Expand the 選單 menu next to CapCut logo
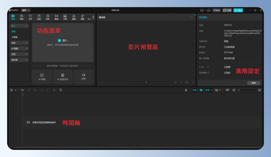Image resolution: width=271 pixels, height=157 pixels. click(25, 10)
